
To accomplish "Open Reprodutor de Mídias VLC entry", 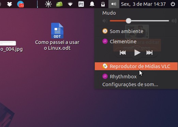I will (136, 66).
